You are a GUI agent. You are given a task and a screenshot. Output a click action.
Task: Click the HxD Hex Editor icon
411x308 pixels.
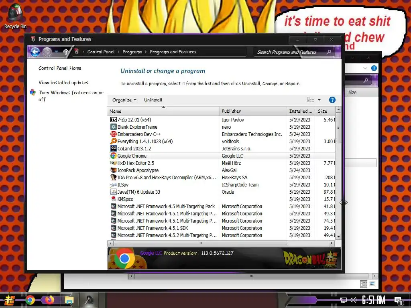click(113, 163)
